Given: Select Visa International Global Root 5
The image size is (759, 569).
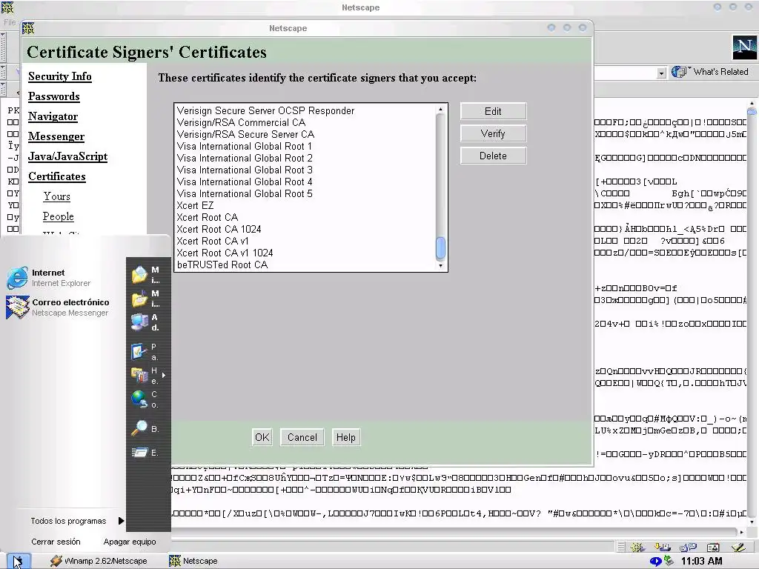Looking at the screenshot, I should point(245,193).
